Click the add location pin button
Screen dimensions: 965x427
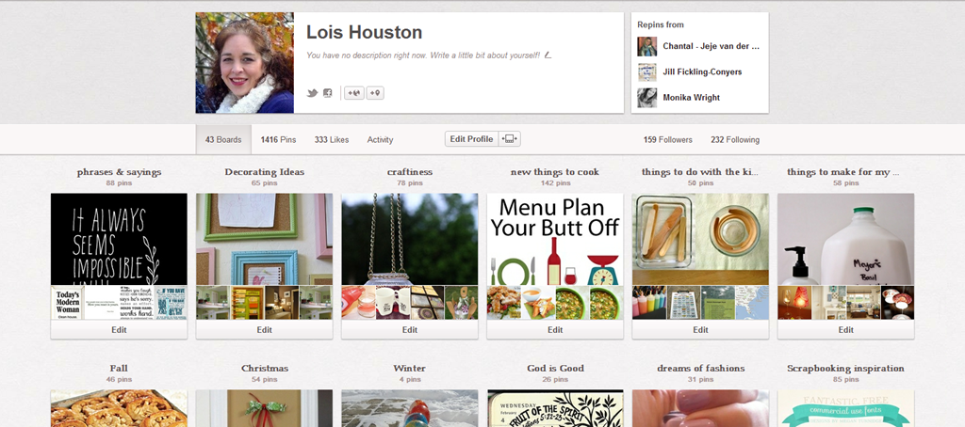(374, 93)
